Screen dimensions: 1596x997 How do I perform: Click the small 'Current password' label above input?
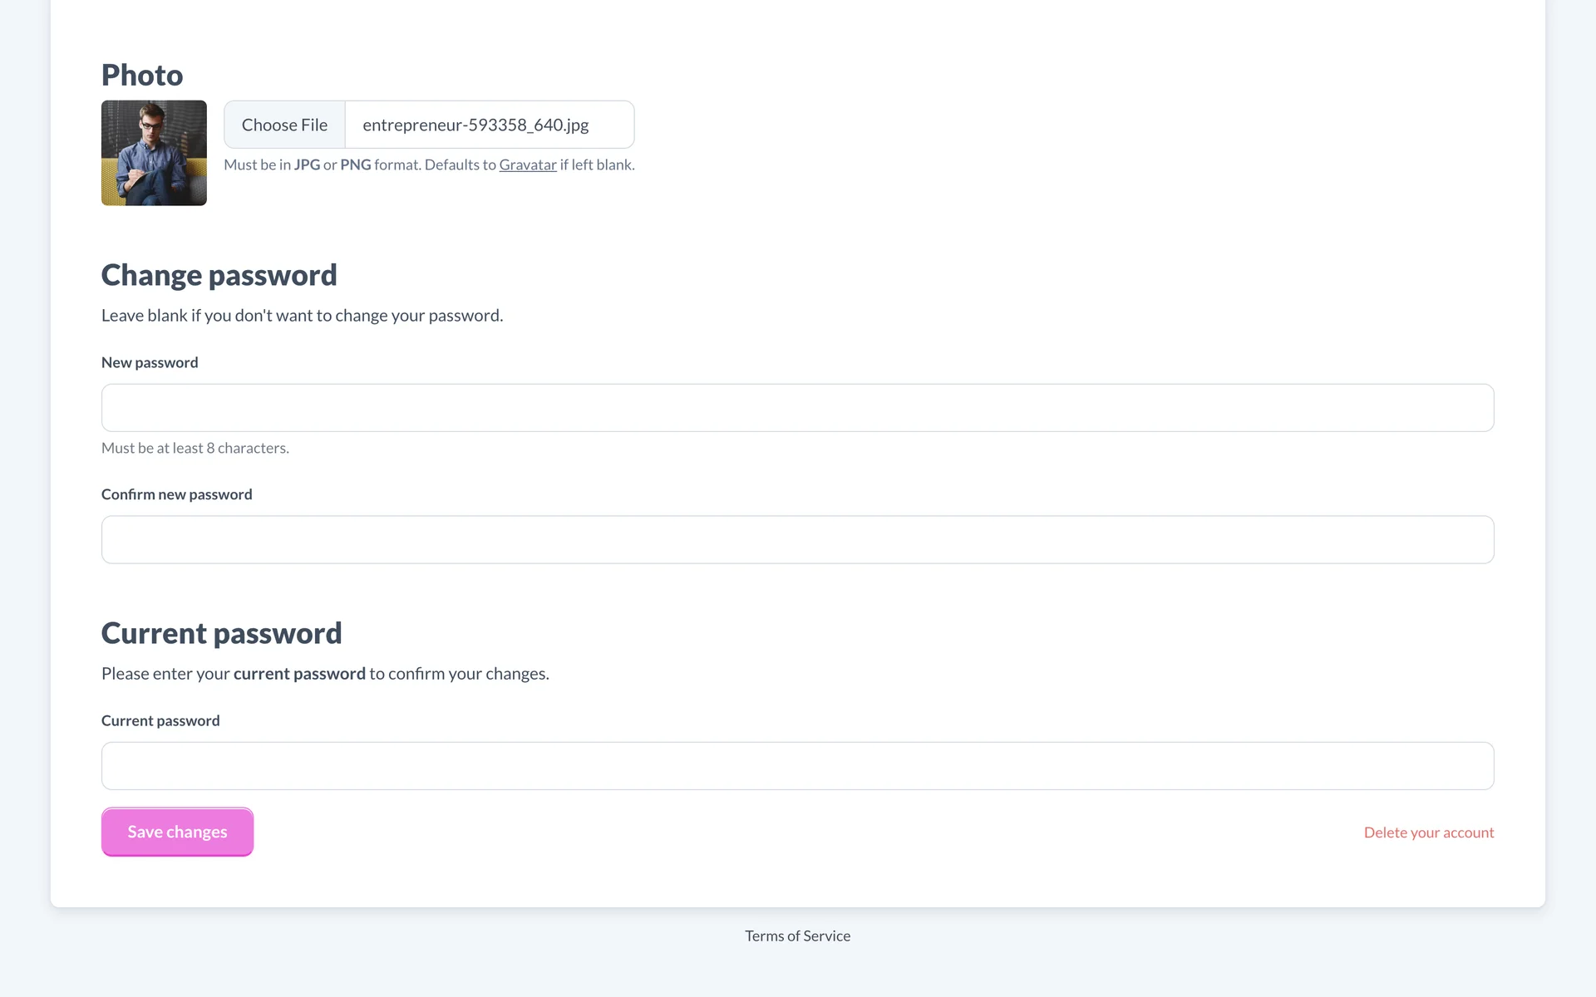pos(160,720)
